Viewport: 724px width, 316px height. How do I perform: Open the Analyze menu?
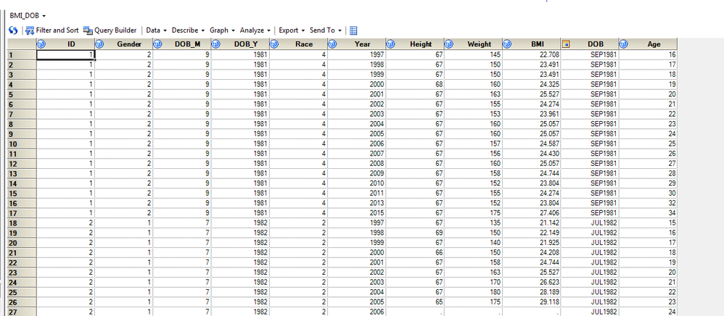[255, 30]
